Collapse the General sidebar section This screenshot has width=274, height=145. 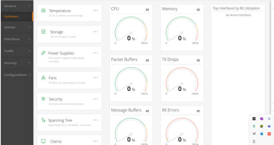coord(17,6)
